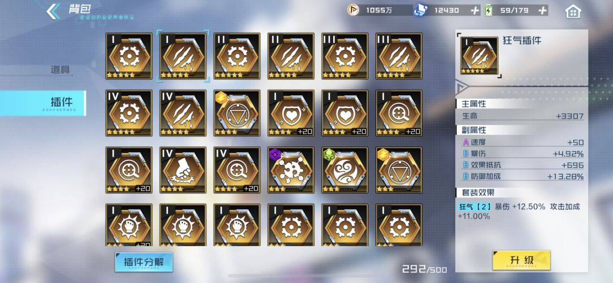Select the level I crosshair magnifier plugin in third row

pyautogui.click(x=129, y=170)
